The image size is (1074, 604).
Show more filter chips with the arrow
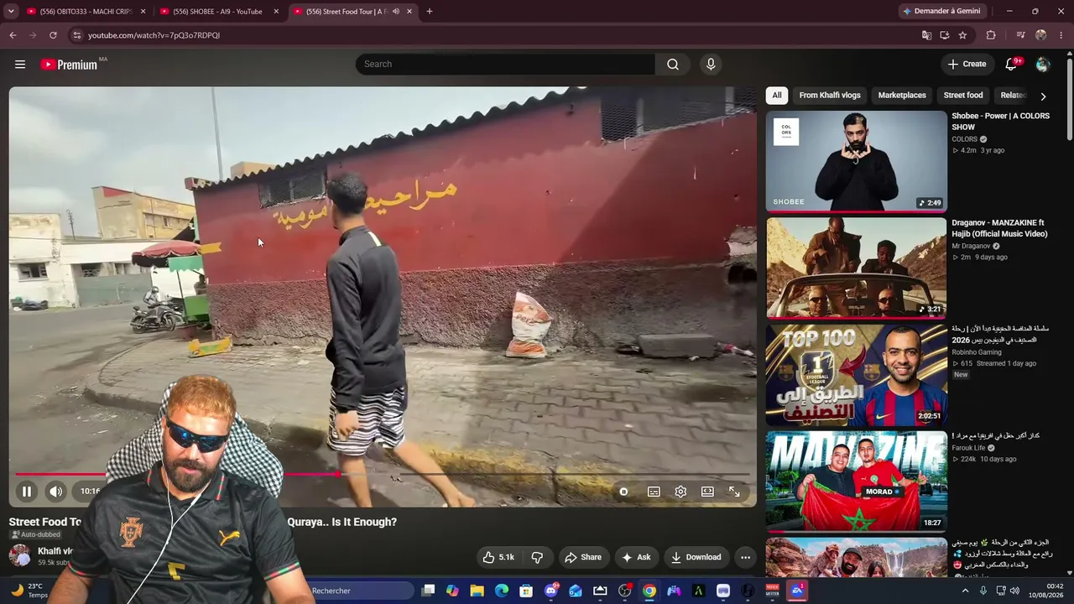point(1043,96)
